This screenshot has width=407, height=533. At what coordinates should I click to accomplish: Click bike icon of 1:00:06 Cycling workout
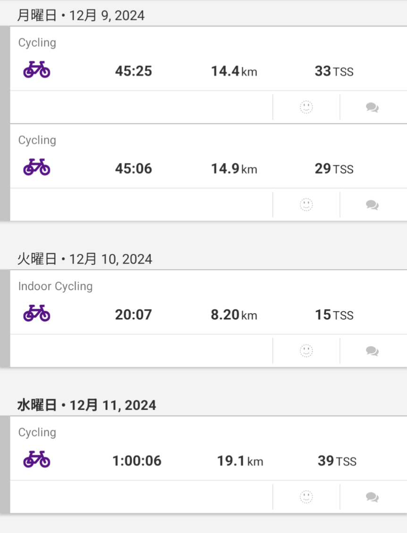point(37,460)
